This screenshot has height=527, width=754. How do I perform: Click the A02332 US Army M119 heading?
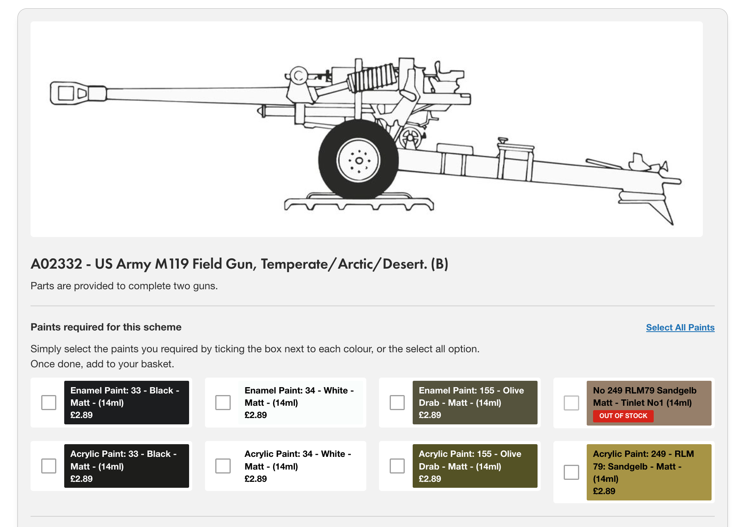click(239, 264)
